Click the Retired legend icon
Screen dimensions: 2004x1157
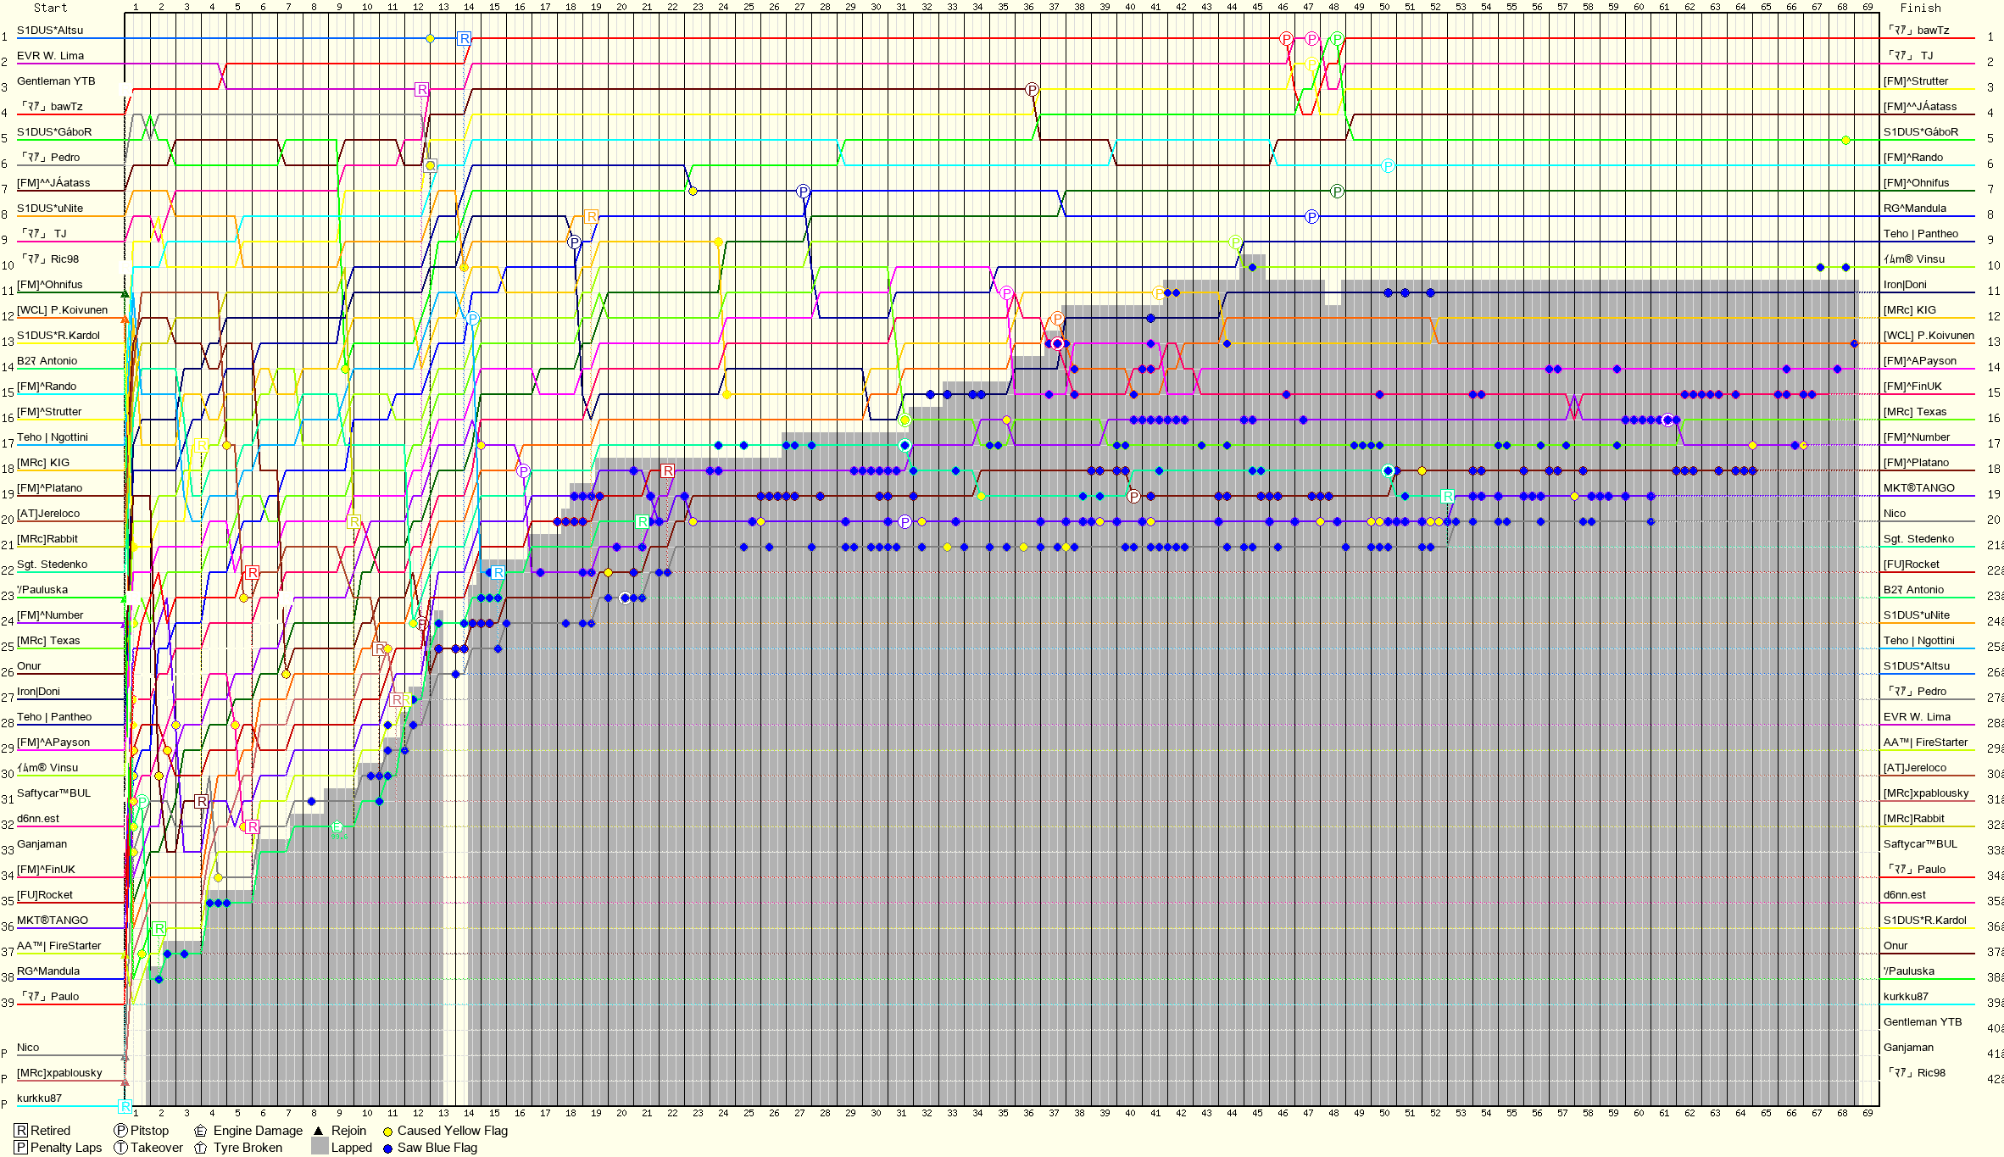tap(21, 1130)
